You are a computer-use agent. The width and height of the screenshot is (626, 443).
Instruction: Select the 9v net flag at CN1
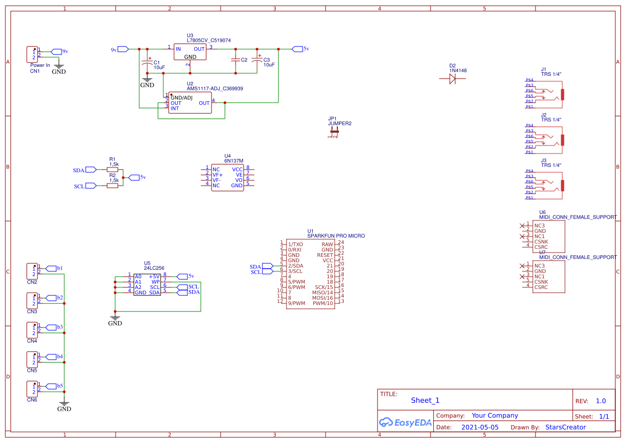pyautogui.click(x=56, y=50)
